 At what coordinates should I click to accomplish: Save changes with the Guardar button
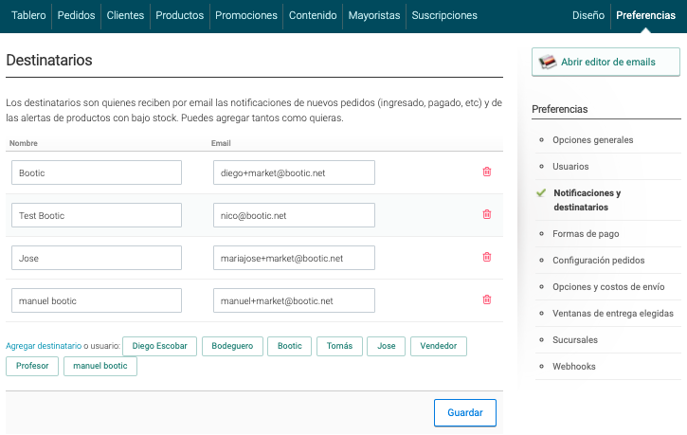coord(465,412)
